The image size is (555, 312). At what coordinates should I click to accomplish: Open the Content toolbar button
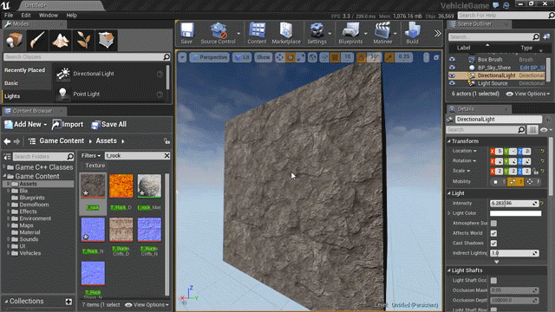(x=257, y=33)
